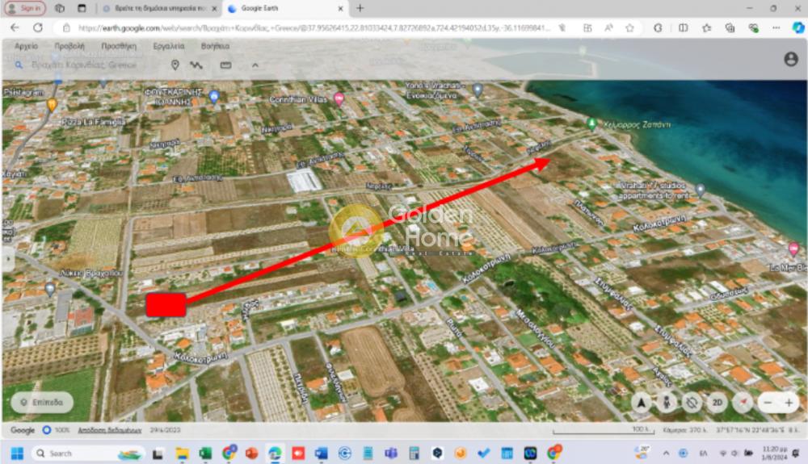
Task: Choose the draw path tool icon
Action: point(196,65)
